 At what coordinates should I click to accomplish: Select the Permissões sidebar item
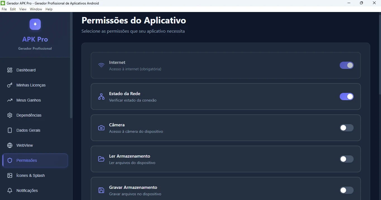pyautogui.click(x=35, y=160)
